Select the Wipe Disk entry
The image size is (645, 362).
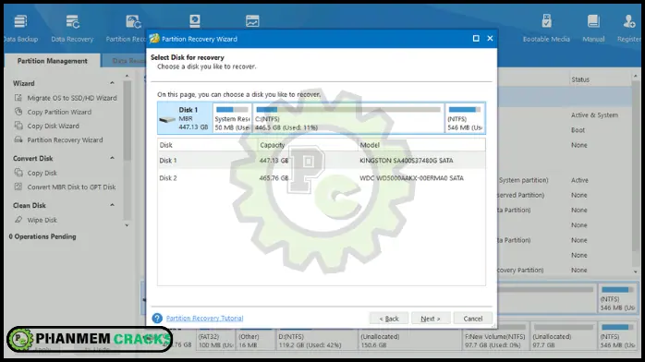42,220
